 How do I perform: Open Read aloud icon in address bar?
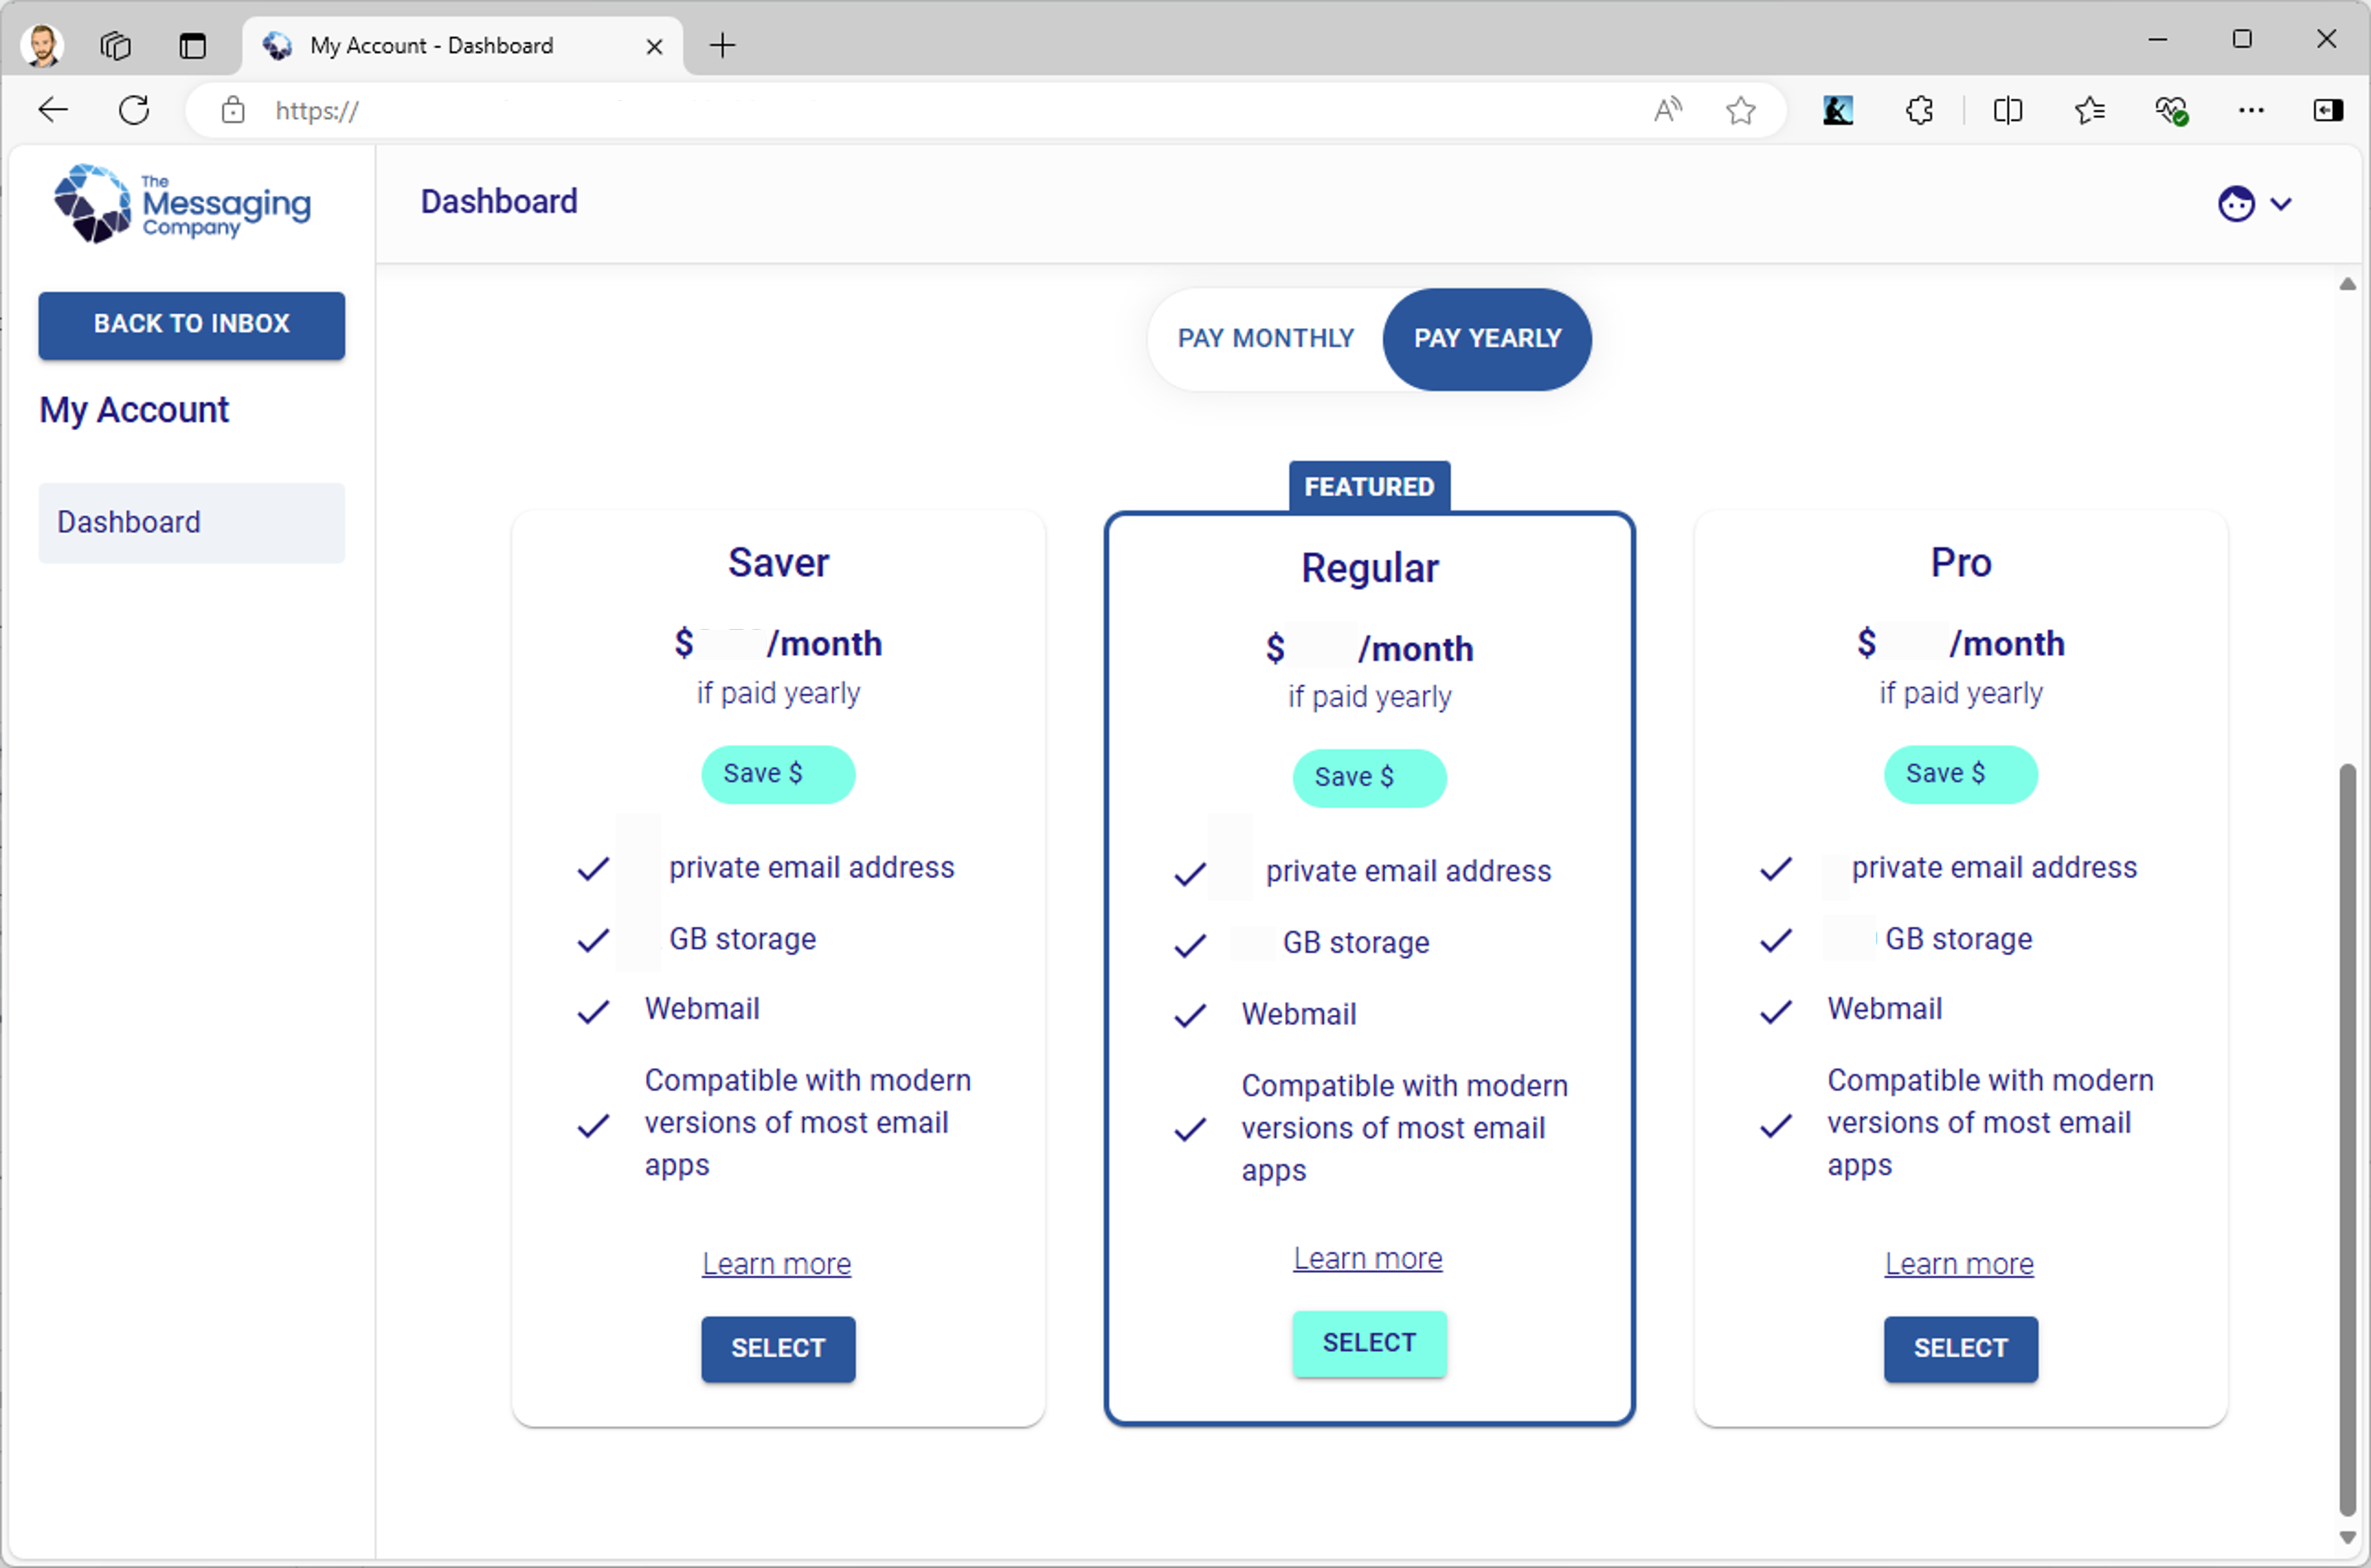(x=1667, y=110)
